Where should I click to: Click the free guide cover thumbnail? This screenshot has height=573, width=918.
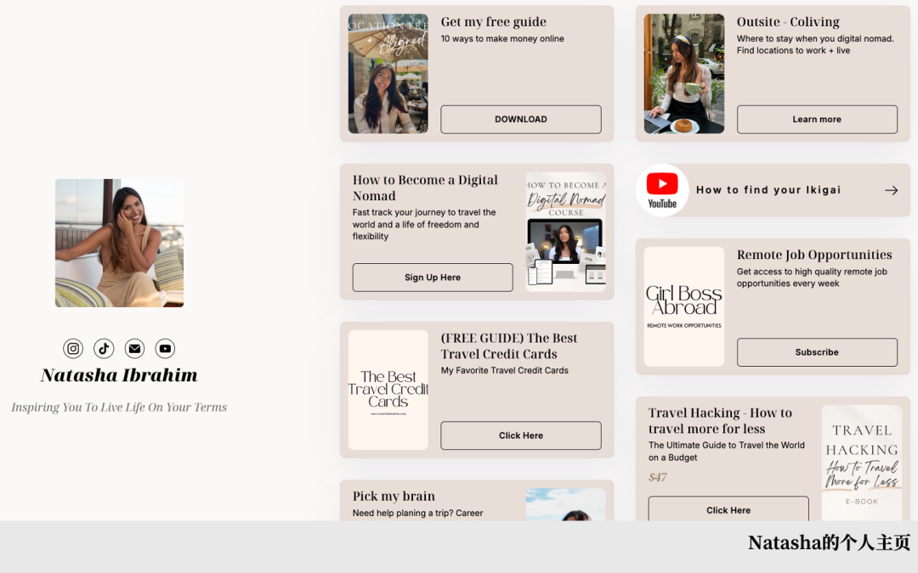pyautogui.click(x=388, y=74)
